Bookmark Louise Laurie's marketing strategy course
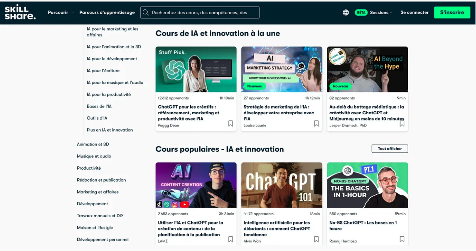Image resolution: width=476 pixels, height=251 pixels. tap(316, 123)
